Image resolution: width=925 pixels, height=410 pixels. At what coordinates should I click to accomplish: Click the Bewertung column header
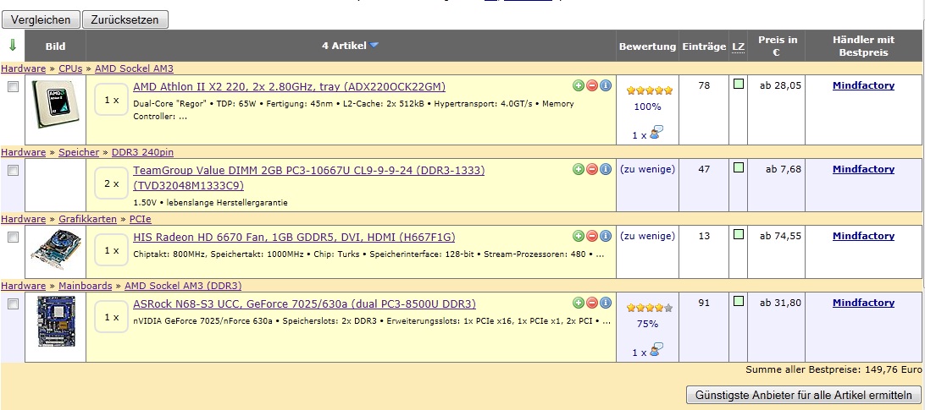click(647, 46)
